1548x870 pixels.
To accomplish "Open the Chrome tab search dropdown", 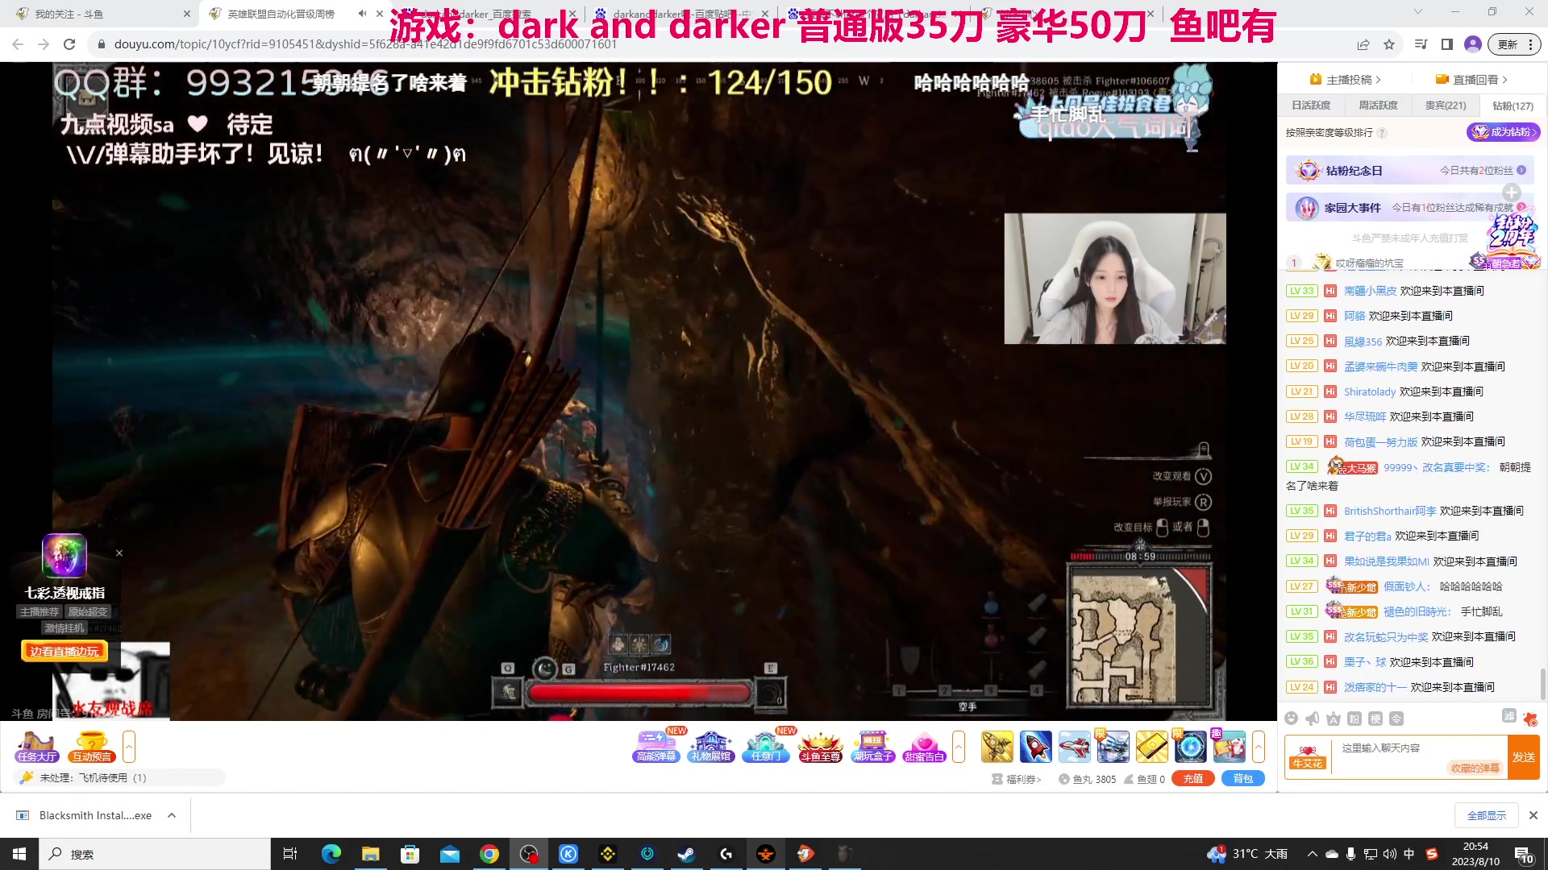I will [1418, 12].
